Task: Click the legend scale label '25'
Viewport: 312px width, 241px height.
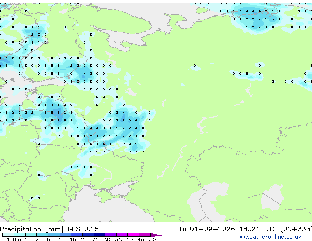Action: [x=95, y=239]
